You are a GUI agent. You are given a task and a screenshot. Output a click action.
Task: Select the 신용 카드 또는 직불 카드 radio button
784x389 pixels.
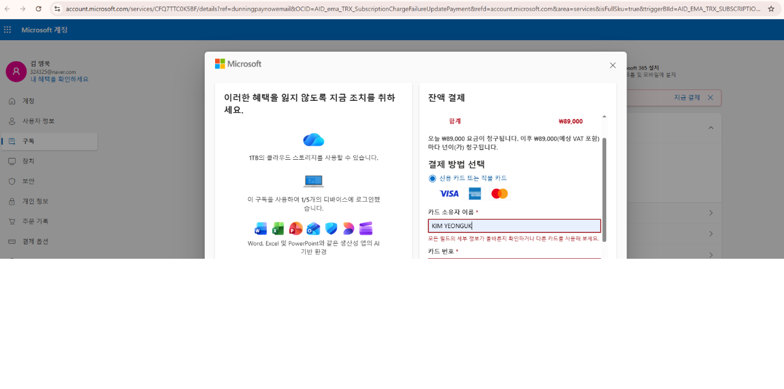click(x=433, y=178)
